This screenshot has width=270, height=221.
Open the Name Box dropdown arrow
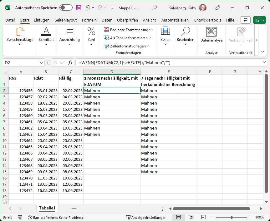point(42,63)
